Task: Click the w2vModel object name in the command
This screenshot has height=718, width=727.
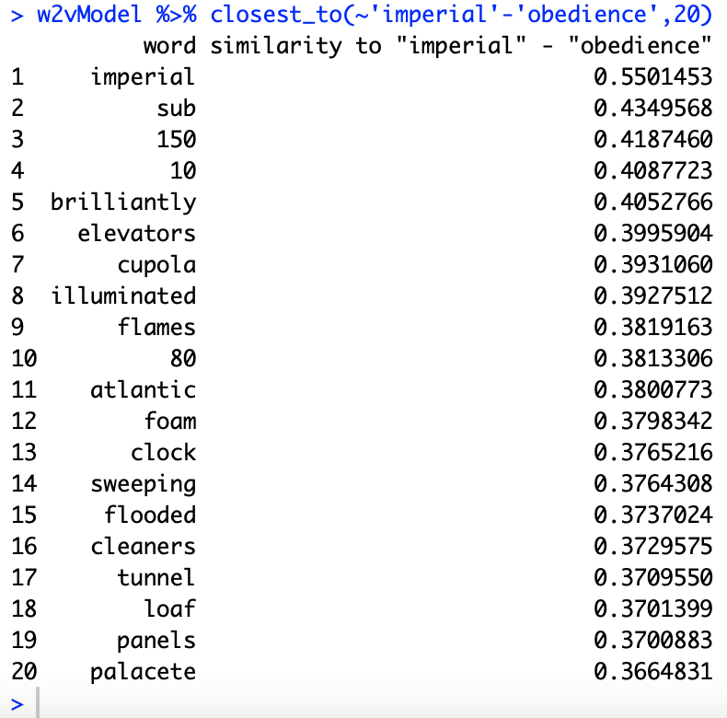Action: point(83,15)
